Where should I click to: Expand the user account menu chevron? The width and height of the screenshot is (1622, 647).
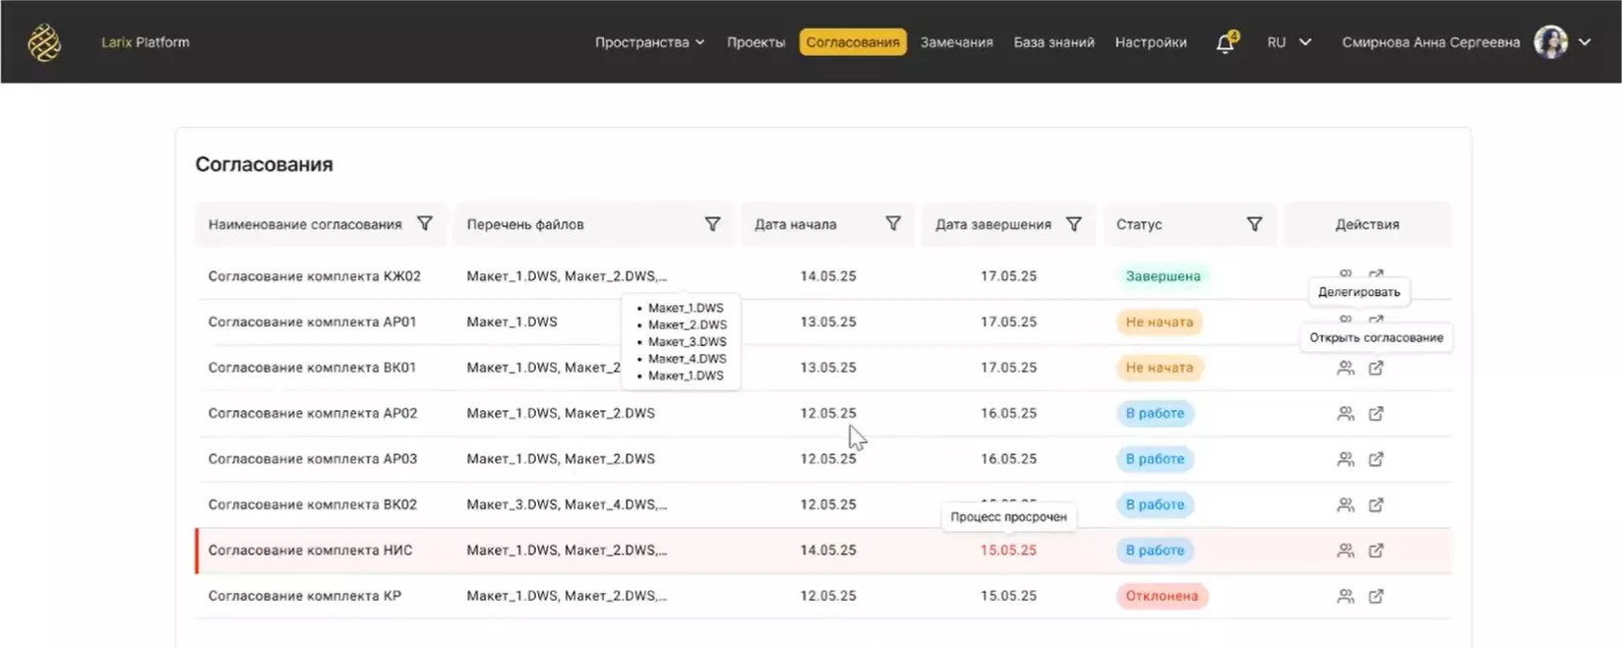pyautogui.click(x=1585, y=42)
